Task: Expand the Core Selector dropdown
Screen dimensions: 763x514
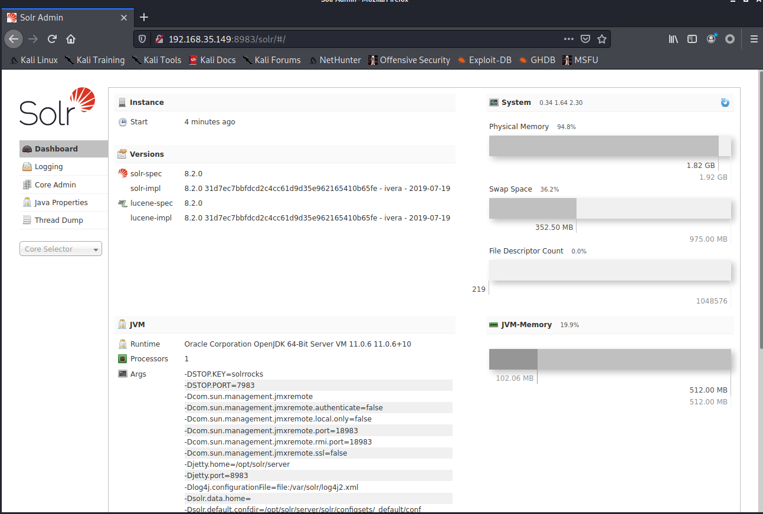Action: (x=61, y=249)
